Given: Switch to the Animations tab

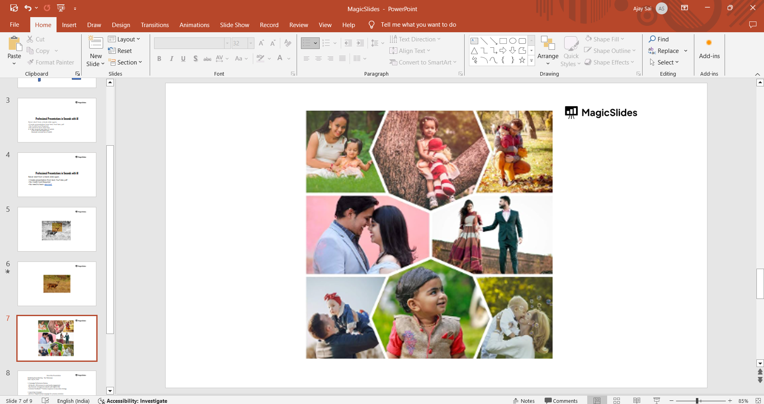Looking at the screenshot, I should click(x=194, y=25).
